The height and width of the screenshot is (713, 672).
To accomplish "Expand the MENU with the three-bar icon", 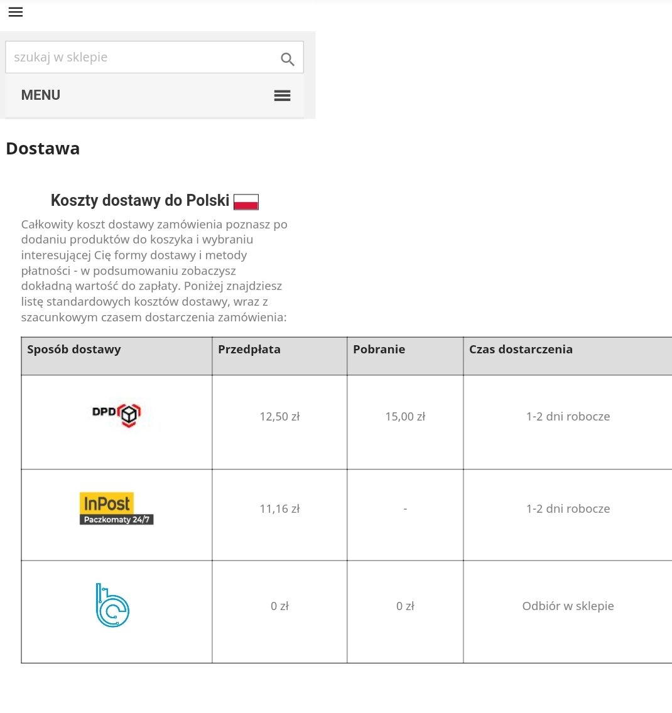I will [x=282, y=95].
